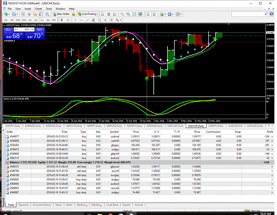This screenshot has height=215, width=277.
Task: Click the New Order button
Action: coord(61,14)
